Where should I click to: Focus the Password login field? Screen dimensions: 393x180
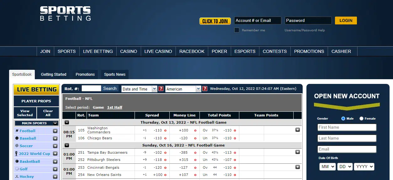(x=308, y=21)
